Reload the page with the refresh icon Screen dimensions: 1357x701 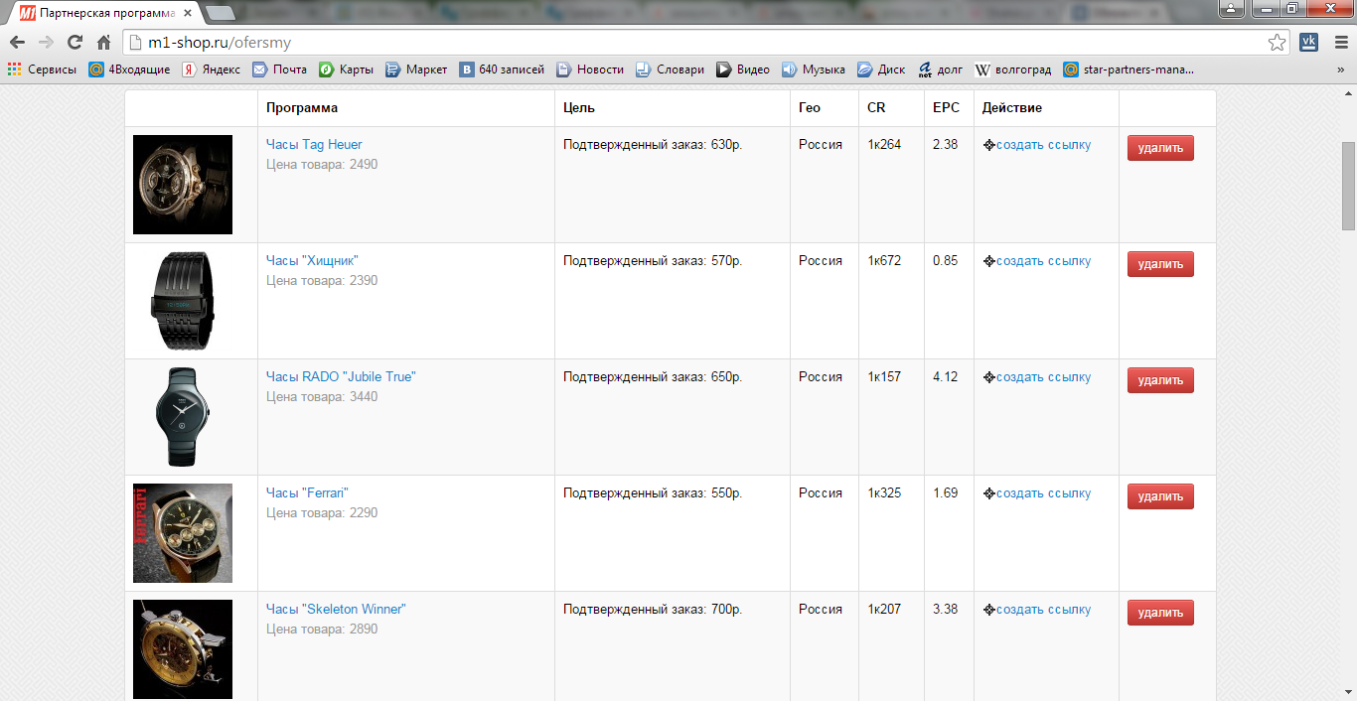[75, 43]
